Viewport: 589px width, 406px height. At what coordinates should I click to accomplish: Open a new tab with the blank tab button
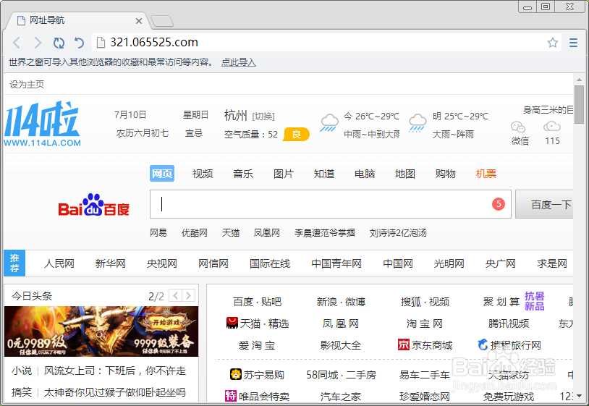point(162,21)
